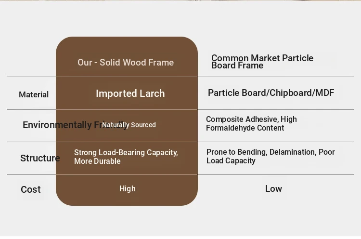Screen dimensions: 361x239
Task: Click the "Structure" row label
Action: coord(40,158)
